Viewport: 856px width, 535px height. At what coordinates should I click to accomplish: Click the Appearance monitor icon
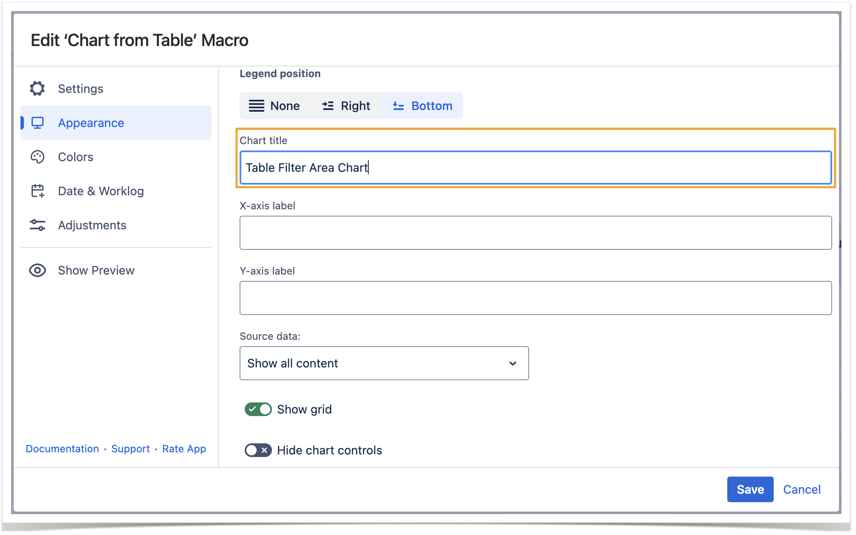coord(38,123)
